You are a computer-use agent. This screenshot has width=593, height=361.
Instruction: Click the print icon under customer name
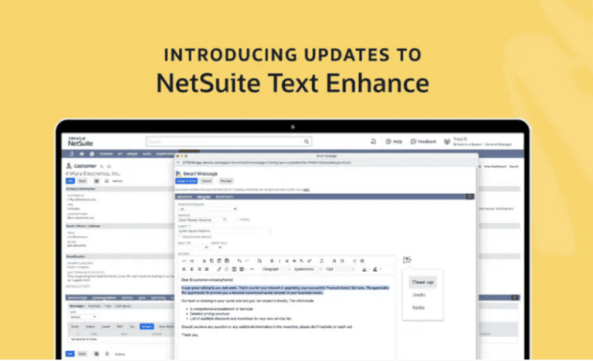coord(97,181)
